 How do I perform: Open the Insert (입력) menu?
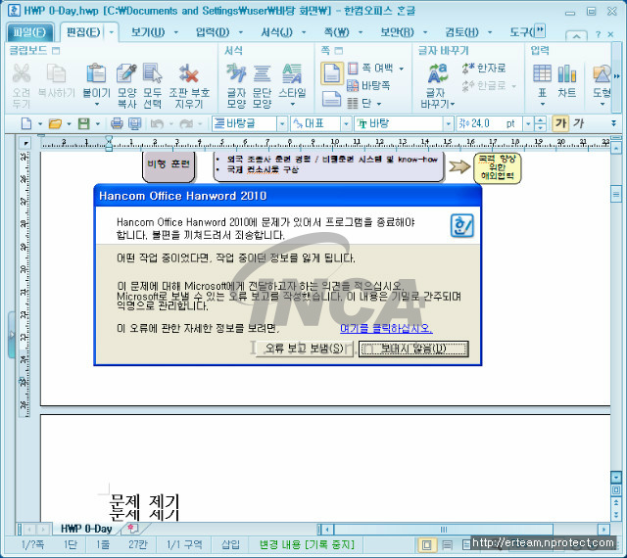[213, 32]
